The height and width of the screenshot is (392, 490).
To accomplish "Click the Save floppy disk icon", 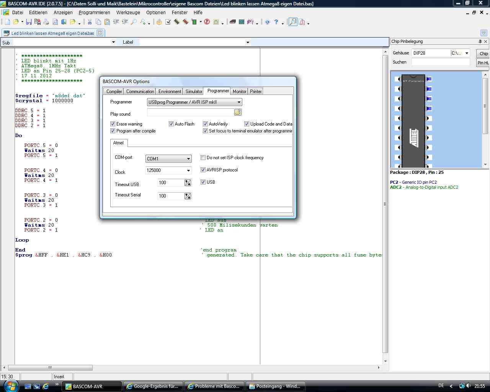I will 29,22.
